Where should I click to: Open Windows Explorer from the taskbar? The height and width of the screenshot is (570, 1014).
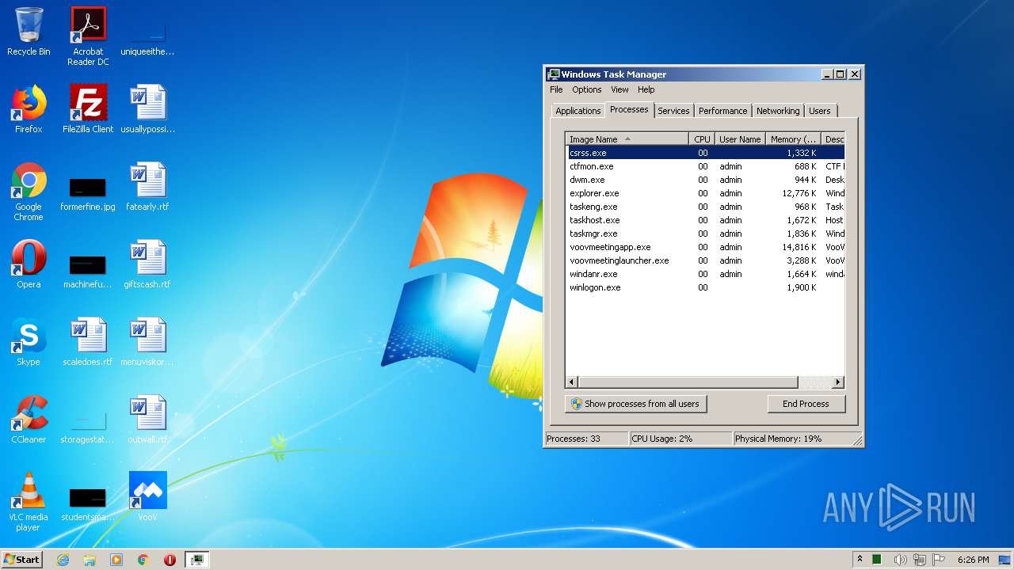coord(90,560)
